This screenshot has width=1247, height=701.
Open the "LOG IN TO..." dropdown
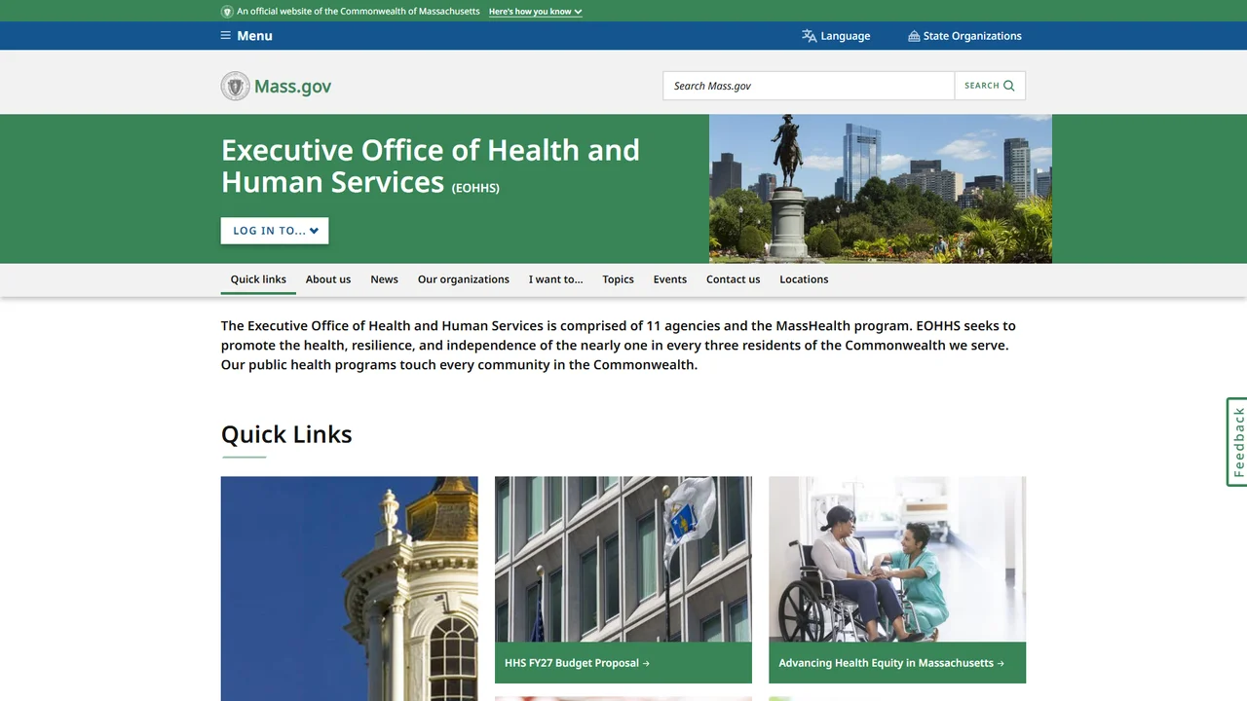tap(275, 231)
